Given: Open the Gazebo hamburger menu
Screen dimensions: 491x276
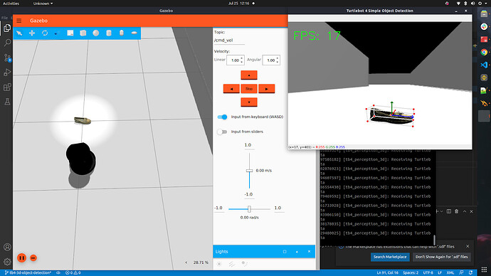Looking at the screenshot, I should pyautogui.click(x=19, y=21).
